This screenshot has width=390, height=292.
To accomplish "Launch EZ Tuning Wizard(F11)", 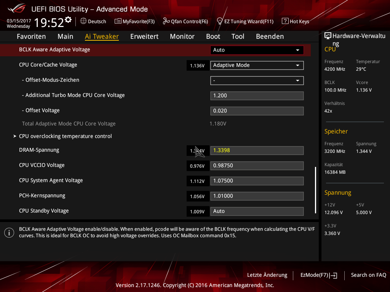I will click(x=245, y=21).
